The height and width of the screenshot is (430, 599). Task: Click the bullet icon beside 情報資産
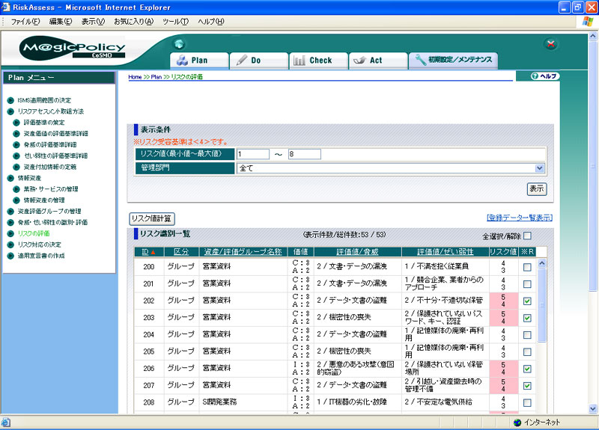click(10, 178)
